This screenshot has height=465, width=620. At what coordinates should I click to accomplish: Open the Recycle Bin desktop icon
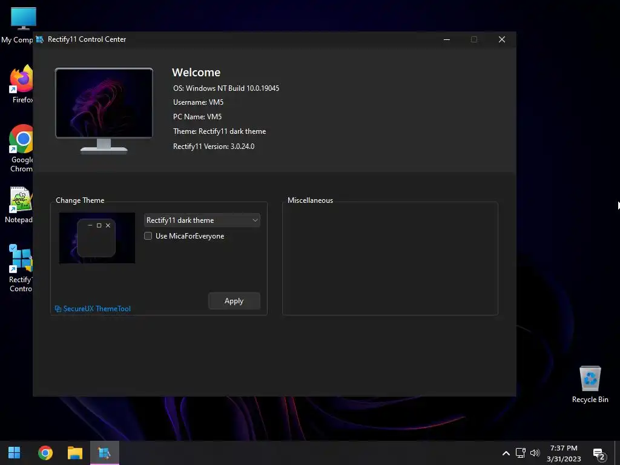590,384
